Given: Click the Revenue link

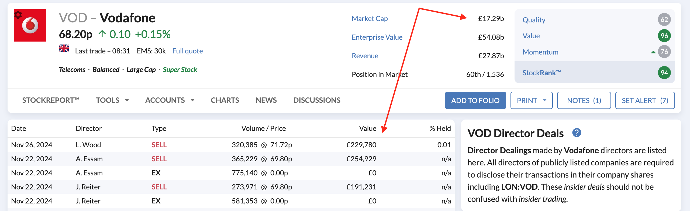Looking at the screenshot, I should (x=365, y=56).
